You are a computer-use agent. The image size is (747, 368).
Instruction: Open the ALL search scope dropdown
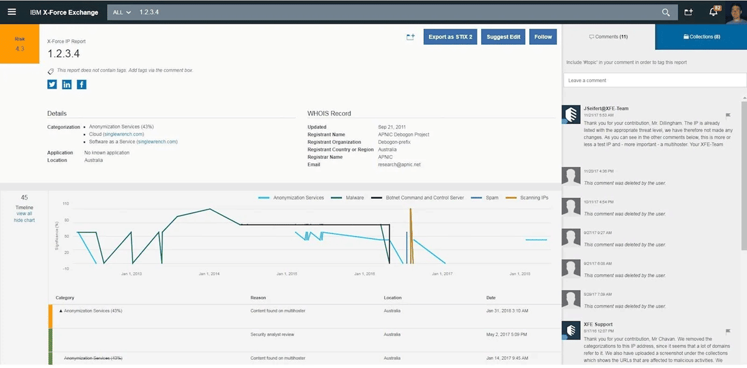[121, 12]
